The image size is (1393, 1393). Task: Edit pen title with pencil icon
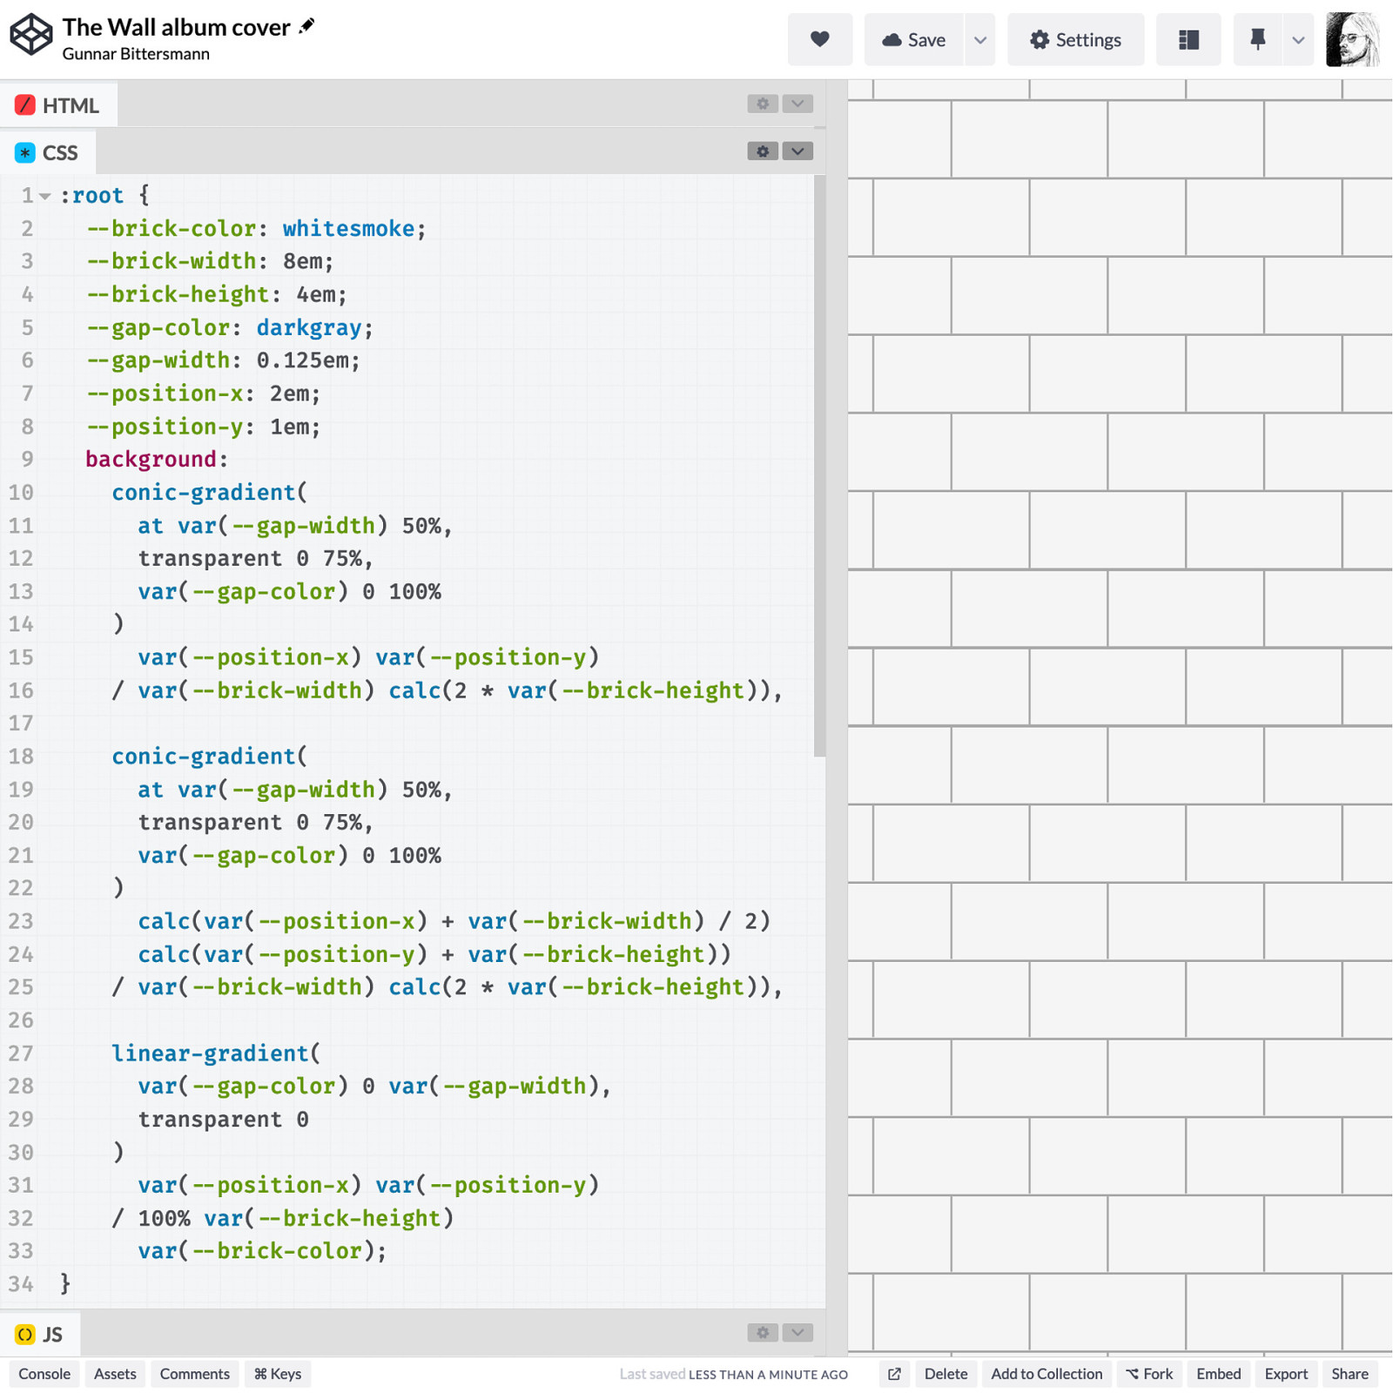[306, 26]
